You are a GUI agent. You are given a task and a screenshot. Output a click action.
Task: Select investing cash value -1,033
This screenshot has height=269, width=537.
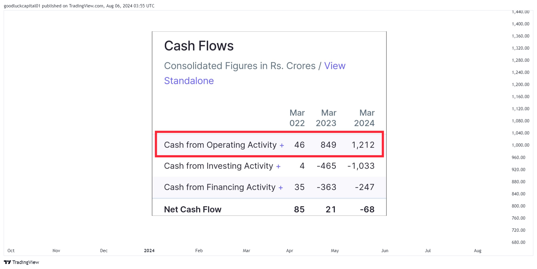[x=361, y=166]
